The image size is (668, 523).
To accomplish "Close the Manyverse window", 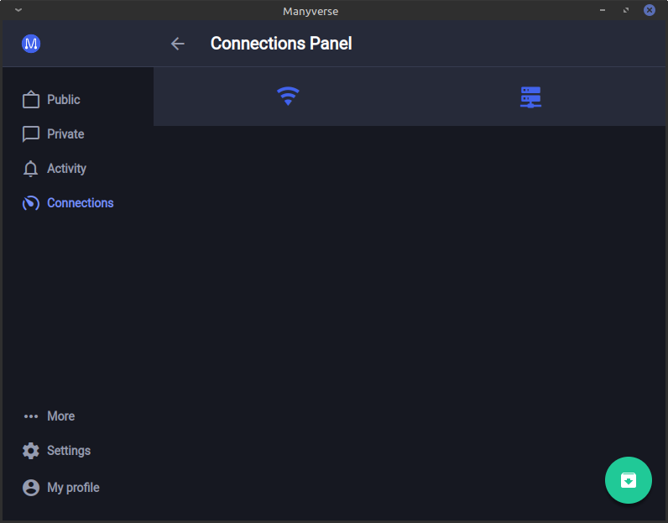I will pyautogui.click(x=650, y=10).
